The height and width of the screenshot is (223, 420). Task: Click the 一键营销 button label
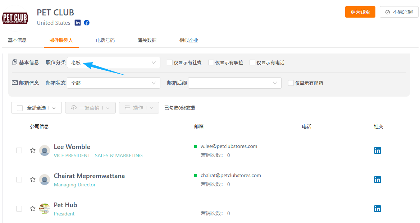89,108
